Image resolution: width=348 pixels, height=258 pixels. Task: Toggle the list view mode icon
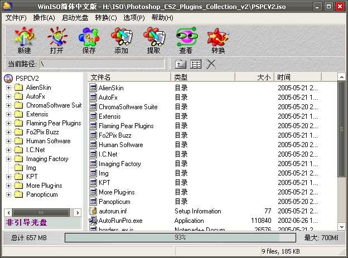coord(196,64)
